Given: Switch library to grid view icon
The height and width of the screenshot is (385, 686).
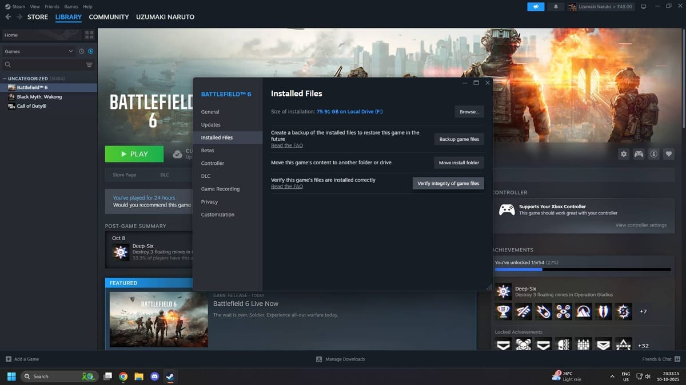Looking at the screenshot, I should [x=89, y=34].
